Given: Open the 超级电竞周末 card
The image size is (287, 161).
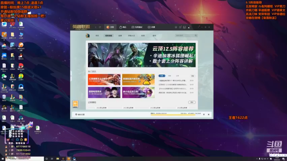Looking at the screenshot, I should (104, 92).
